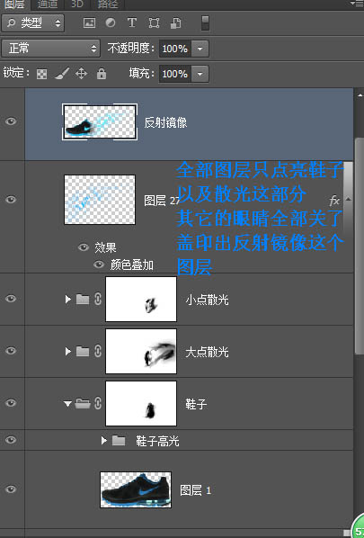Click the fx icon on 图层 27
Viewport: 364px width, 538px height.
[334, 201]
